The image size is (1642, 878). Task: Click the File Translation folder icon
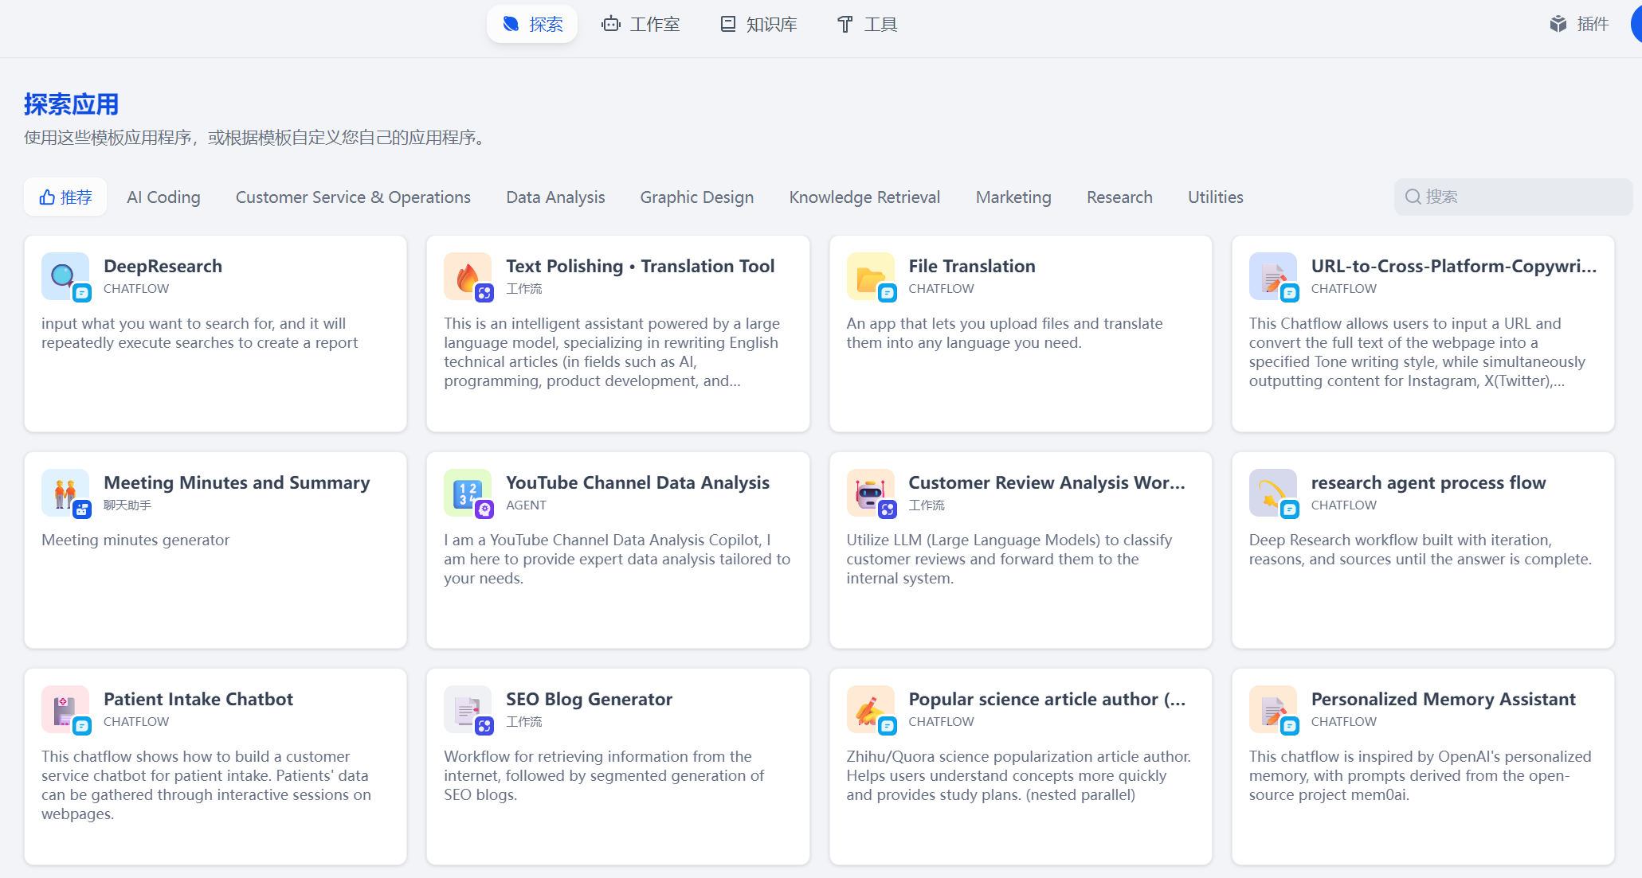coord(870,276)
